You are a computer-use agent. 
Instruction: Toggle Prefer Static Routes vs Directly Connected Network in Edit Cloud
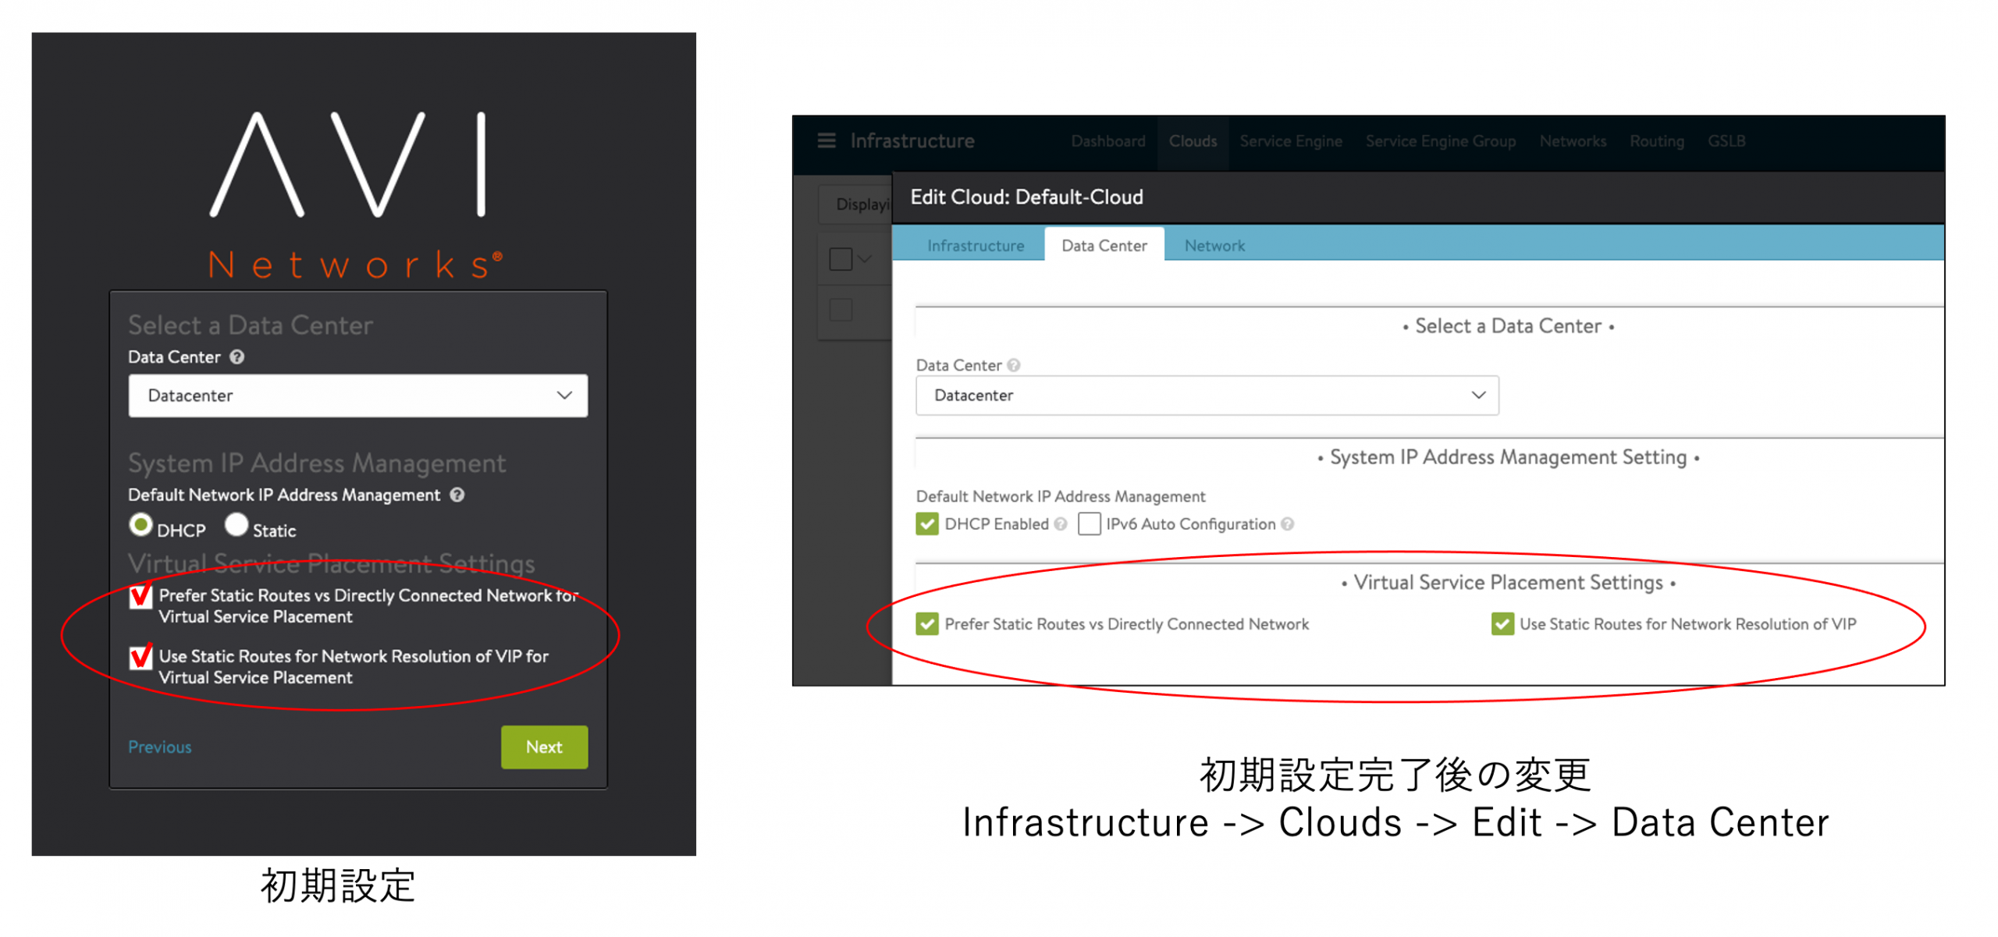pyautogui.click(x=927, y=625)
